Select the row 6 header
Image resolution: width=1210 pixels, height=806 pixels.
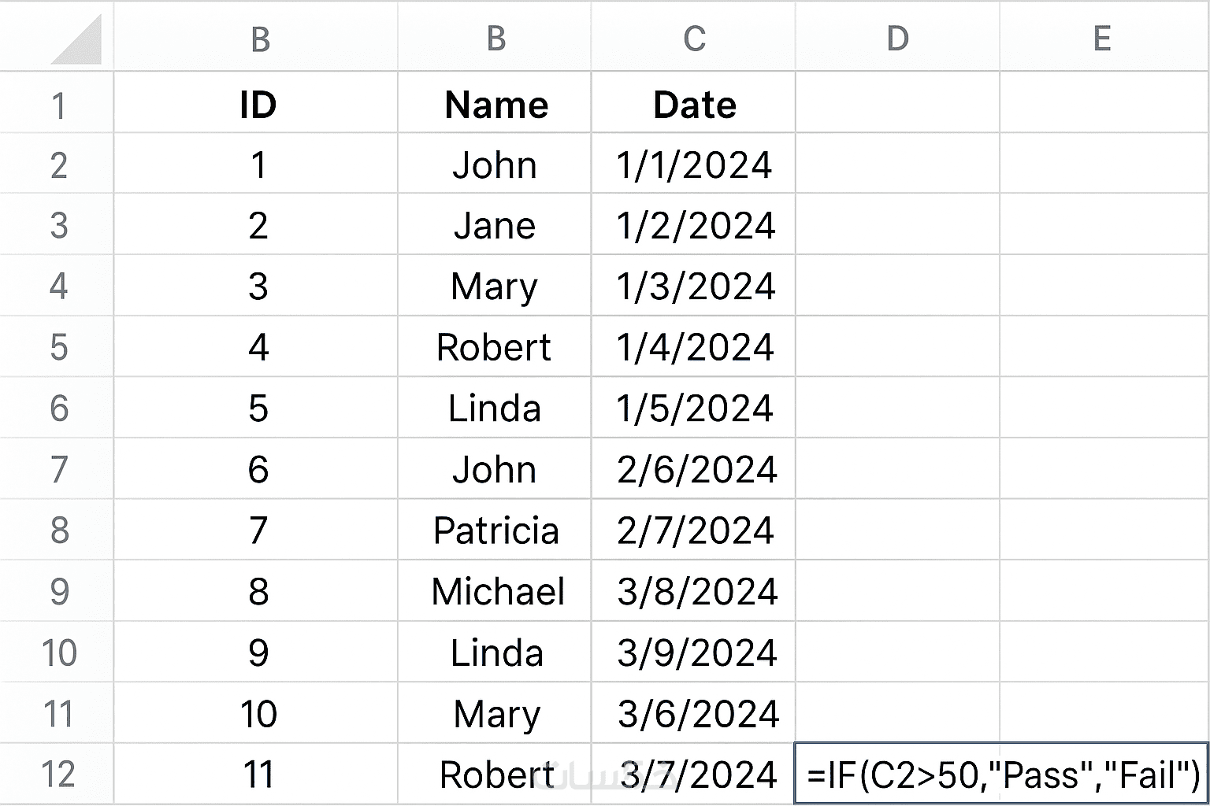(58, 409)
